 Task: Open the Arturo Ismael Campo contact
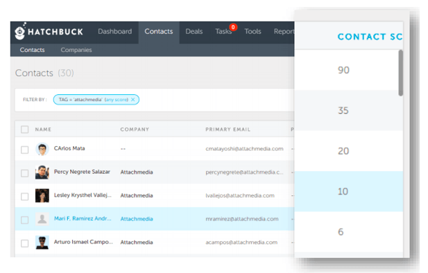83,242
